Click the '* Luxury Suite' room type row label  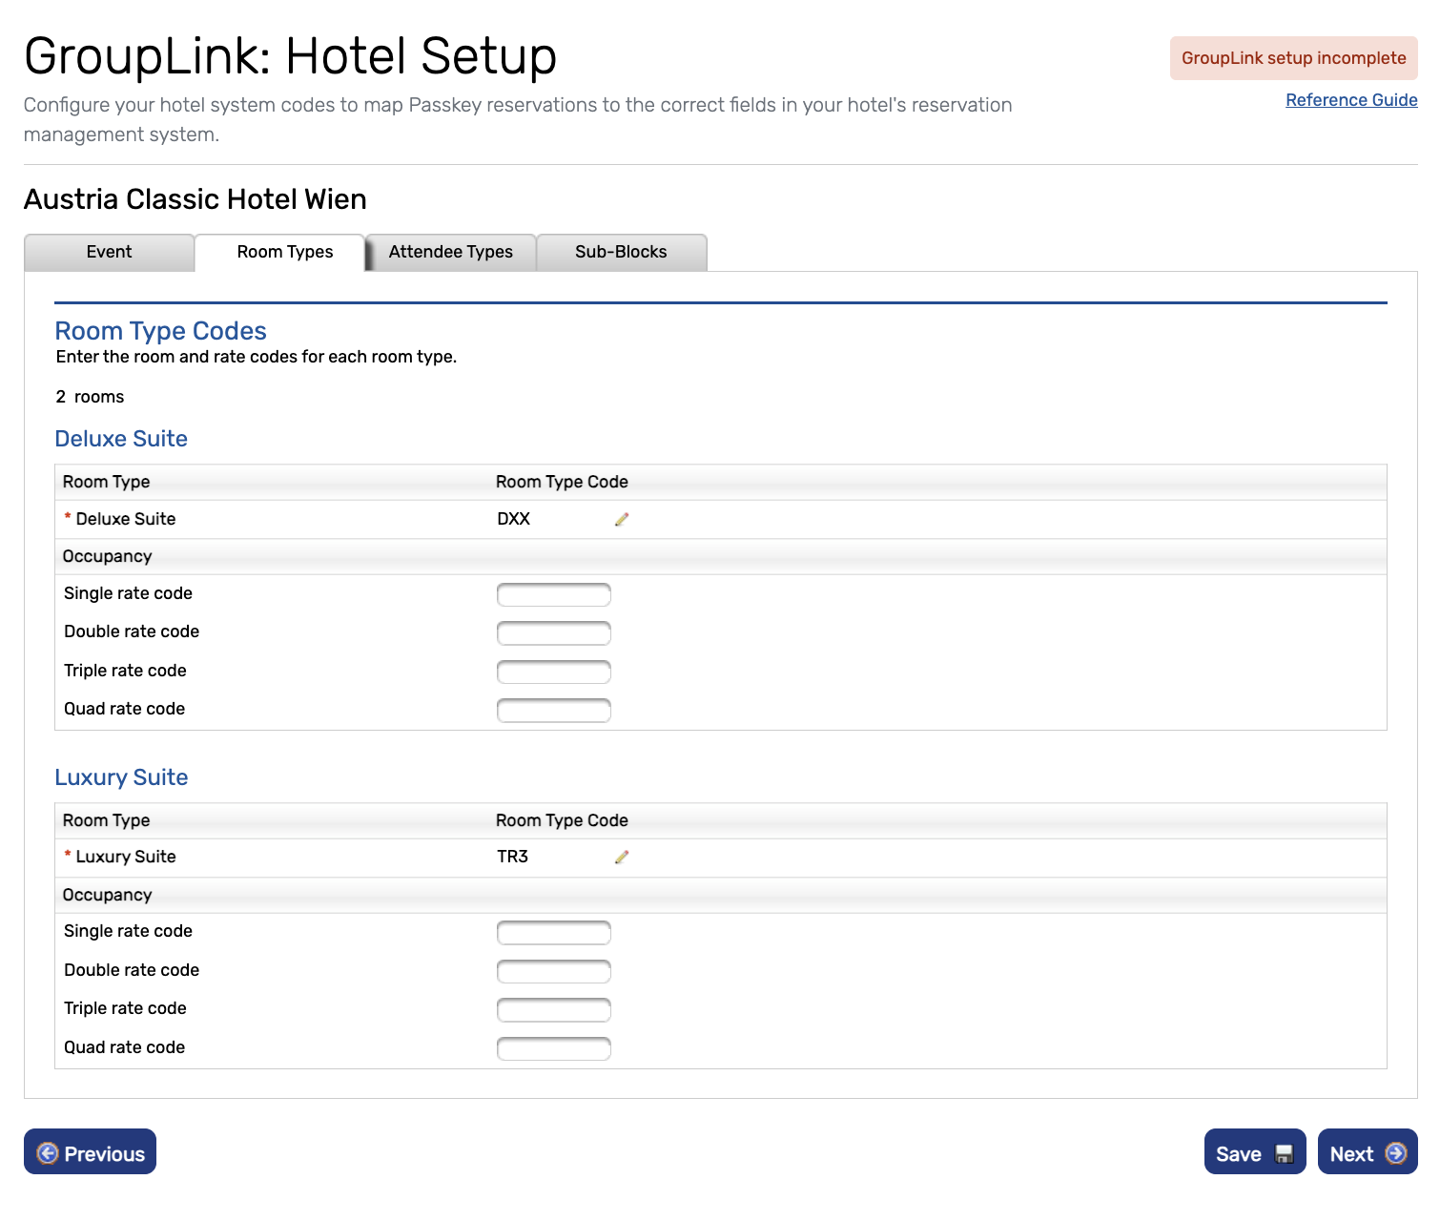tap(120, 857)
